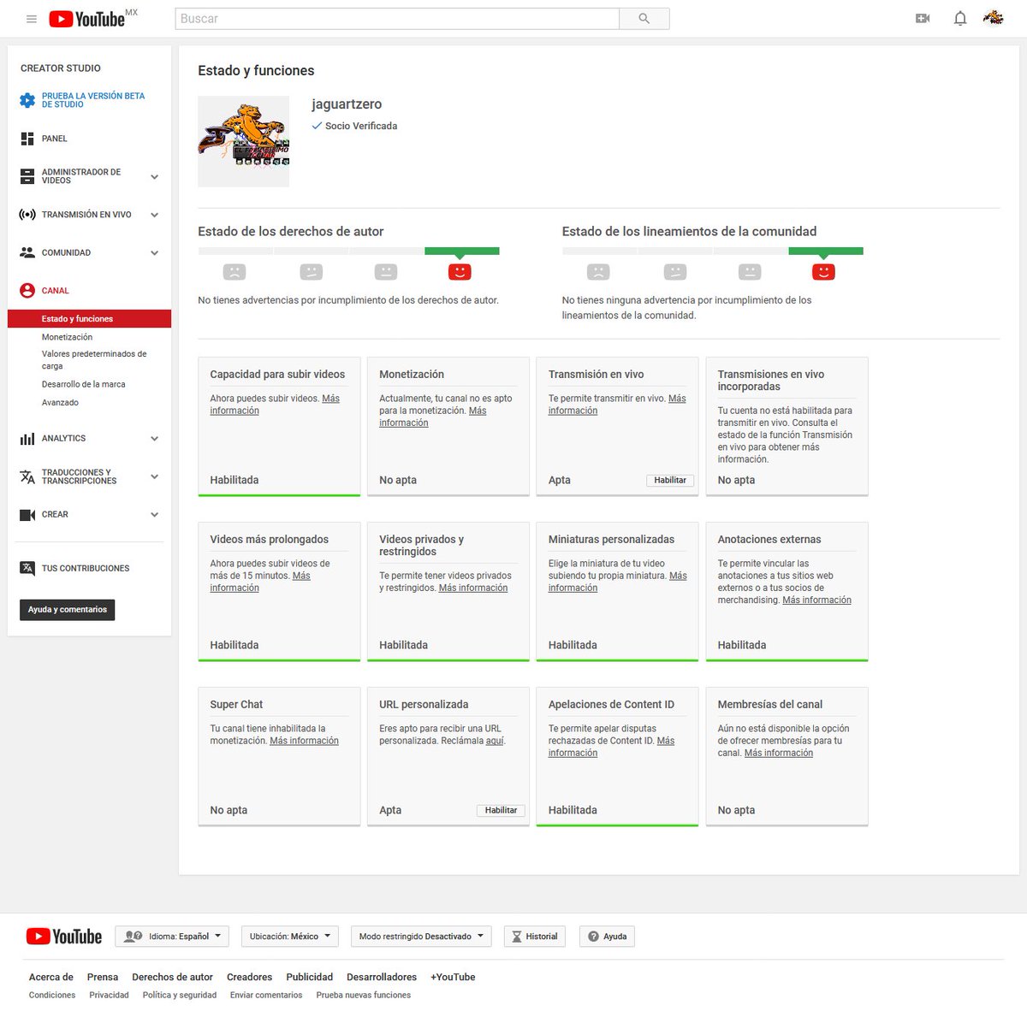This screenshot has height=1023, width=1027.
Task: Open Monetización in the sidebar
Action: (67, 337)
